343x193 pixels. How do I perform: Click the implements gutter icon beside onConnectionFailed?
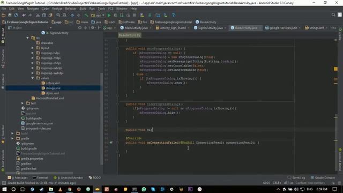[x=111, y=143]
